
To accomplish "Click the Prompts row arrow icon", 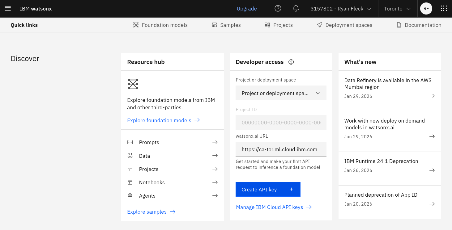I will click(x=215, y=142).
